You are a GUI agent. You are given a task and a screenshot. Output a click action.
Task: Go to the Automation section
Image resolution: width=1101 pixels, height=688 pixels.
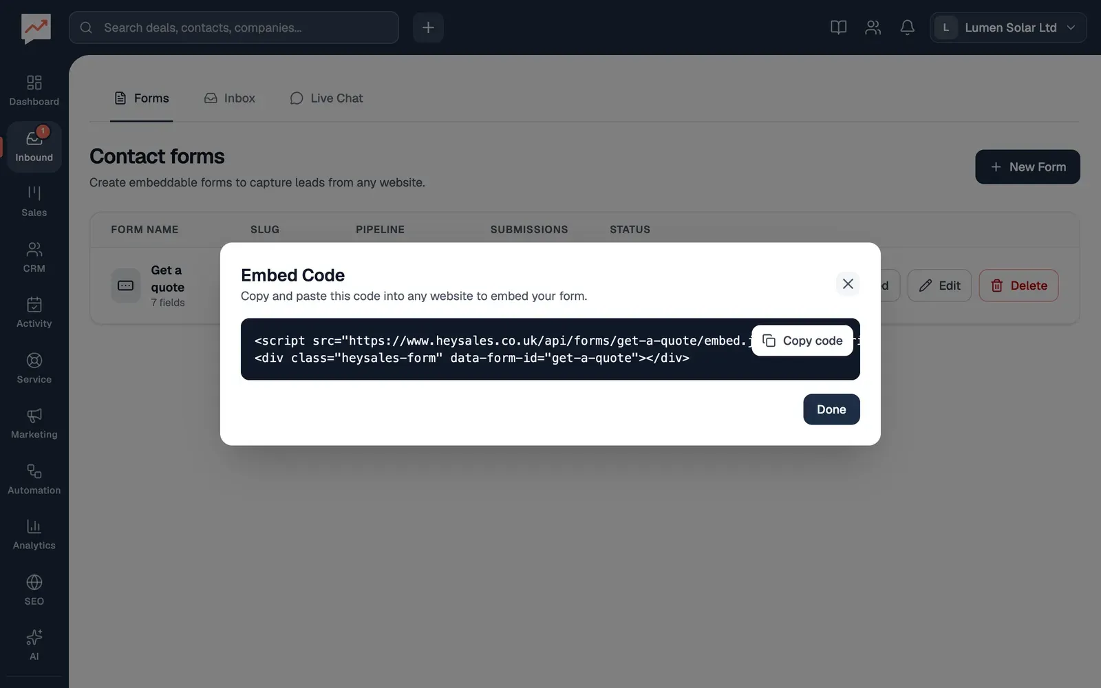click(34, 479)
